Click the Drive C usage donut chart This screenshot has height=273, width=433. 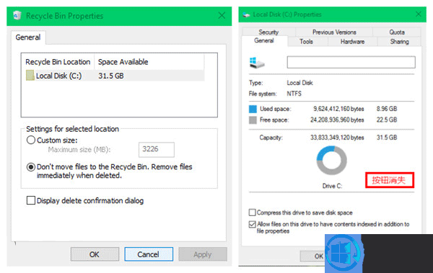coord(331,160)
